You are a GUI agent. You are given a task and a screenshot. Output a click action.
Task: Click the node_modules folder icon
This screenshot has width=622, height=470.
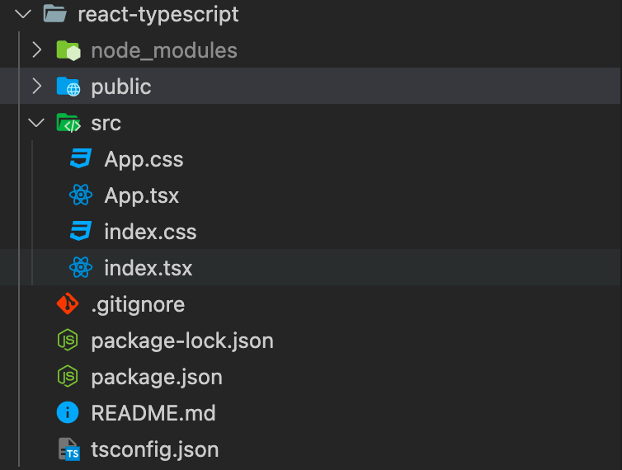pos(68,50)
